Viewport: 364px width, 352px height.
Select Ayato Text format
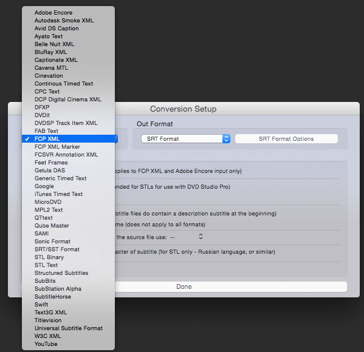click(x=68, y=36)
